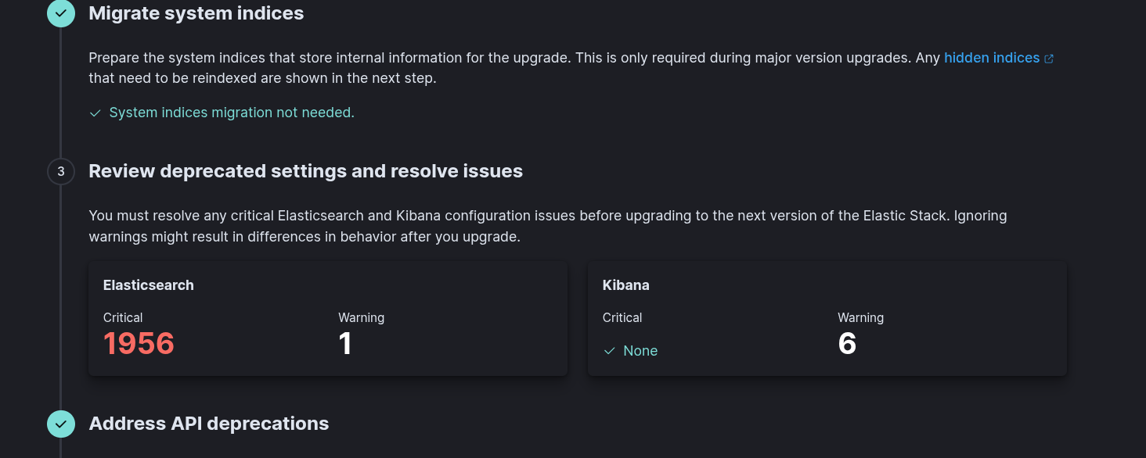This screenshot has height=458, width=1146.
Task: Click the Elasticsearch Critical label
Action: coord(123,317)
